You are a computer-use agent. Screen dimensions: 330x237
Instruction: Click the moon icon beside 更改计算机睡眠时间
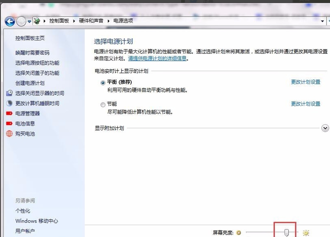(x=9, y=104)
